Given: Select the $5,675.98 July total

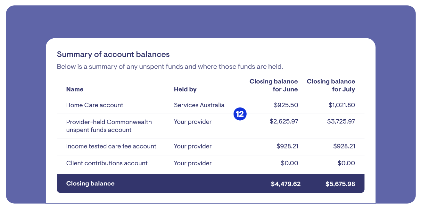Looking at the screenshot, I should coord(340,184).
